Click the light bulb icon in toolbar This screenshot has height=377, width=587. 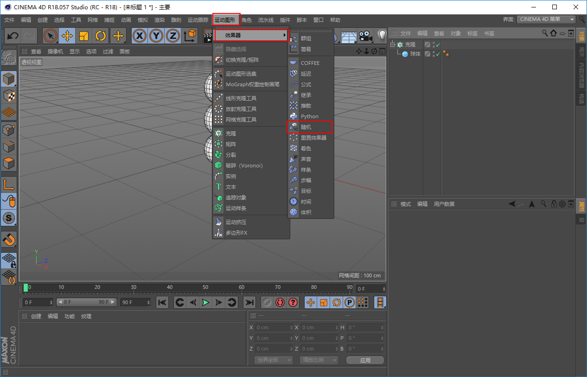pos(381,36)
